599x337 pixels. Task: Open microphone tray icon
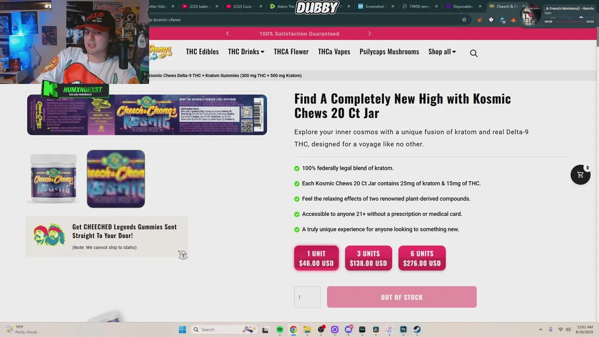coord(550,330)
